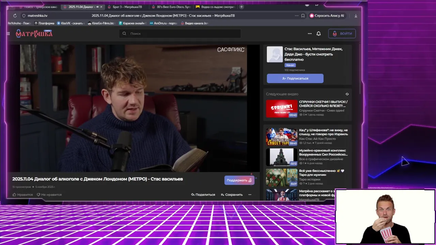Click the channel name Таро истории
This screenshot has width=436, height=245.
310,180
